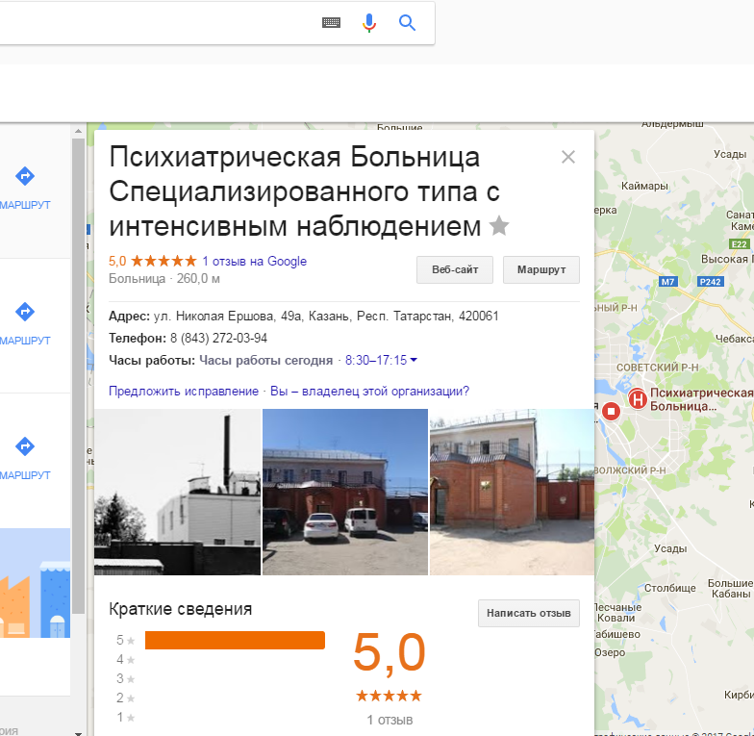Click the Веб-сайт button

[x=454, y=269]
